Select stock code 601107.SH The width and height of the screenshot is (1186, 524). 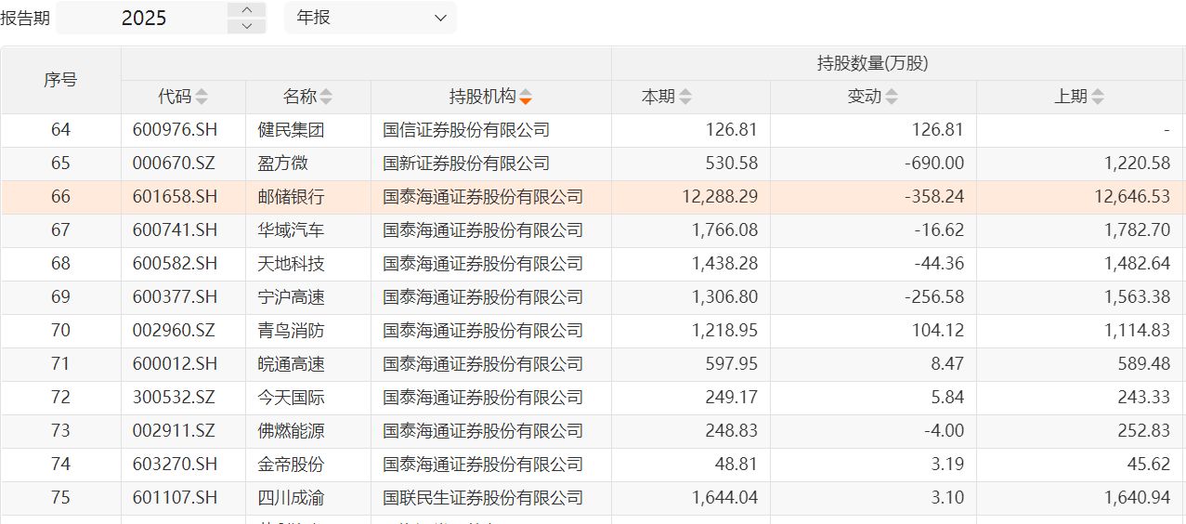pos(173,498)
